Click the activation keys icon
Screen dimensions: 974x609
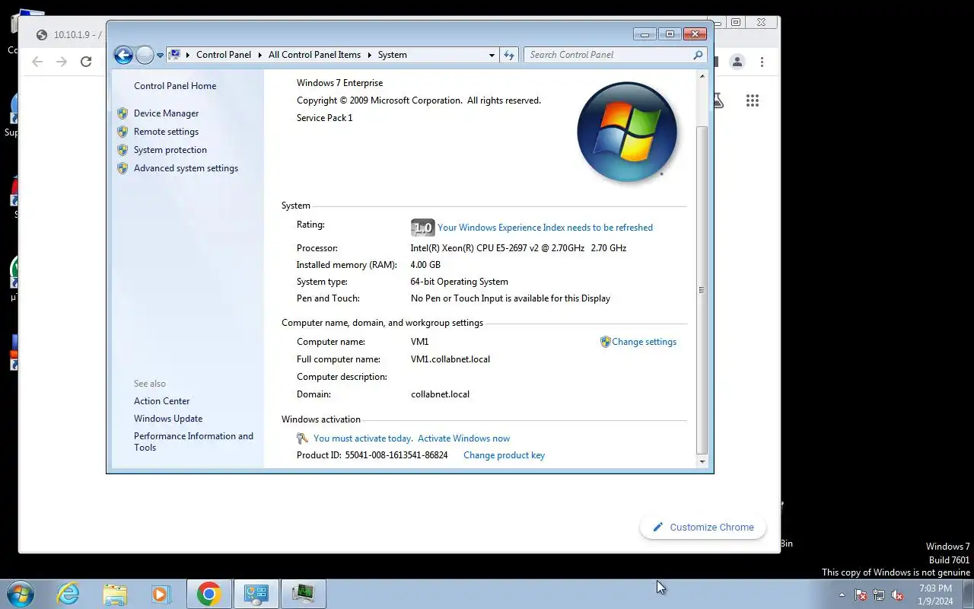pos(302,438)
